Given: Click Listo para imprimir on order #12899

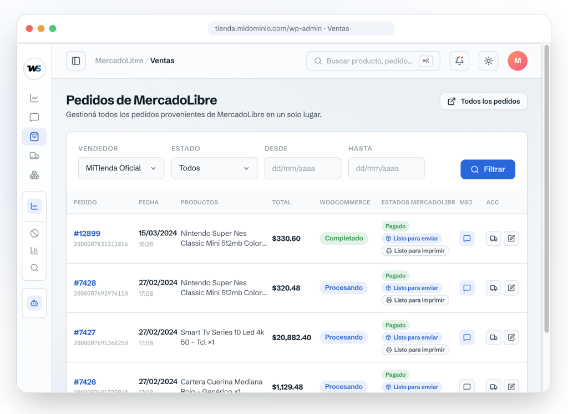Looking at the screenshot, I should click(x=415, y=251).
